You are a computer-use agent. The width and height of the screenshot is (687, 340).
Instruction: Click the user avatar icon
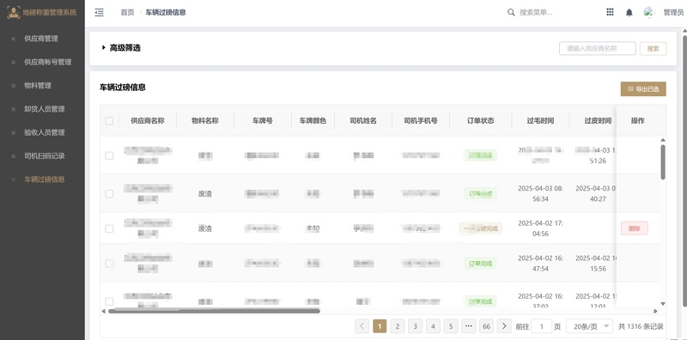(648, 12)
